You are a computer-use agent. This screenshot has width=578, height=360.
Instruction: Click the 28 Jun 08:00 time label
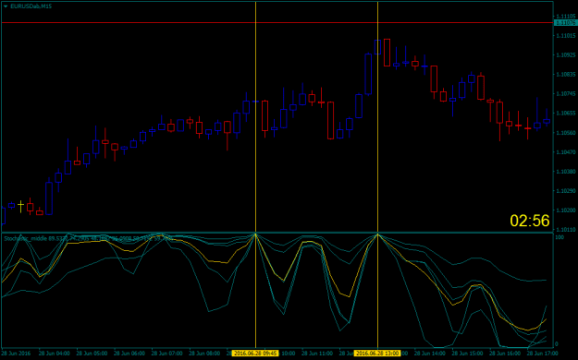[205, 354]
